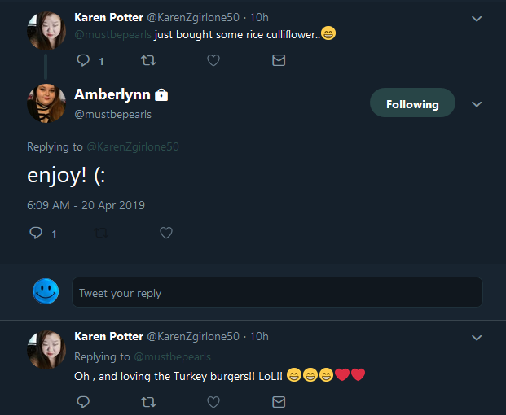The image size is (506, 415).
Task: Open options chevron on Karen's first tweet
Action: point(477,19)
